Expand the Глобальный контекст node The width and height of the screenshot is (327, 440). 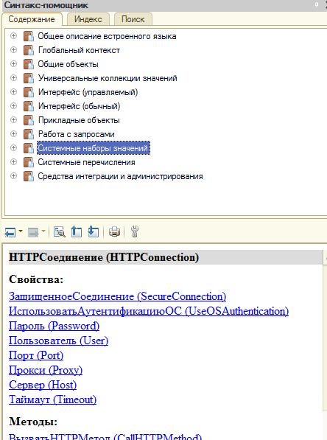(x=13, y=50)
